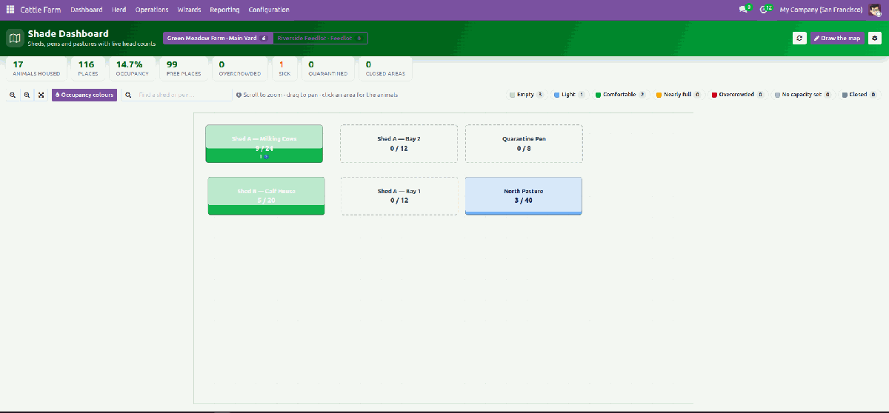Open the Animals Housed stat card

pyautogui.click(x=37, y=69)
